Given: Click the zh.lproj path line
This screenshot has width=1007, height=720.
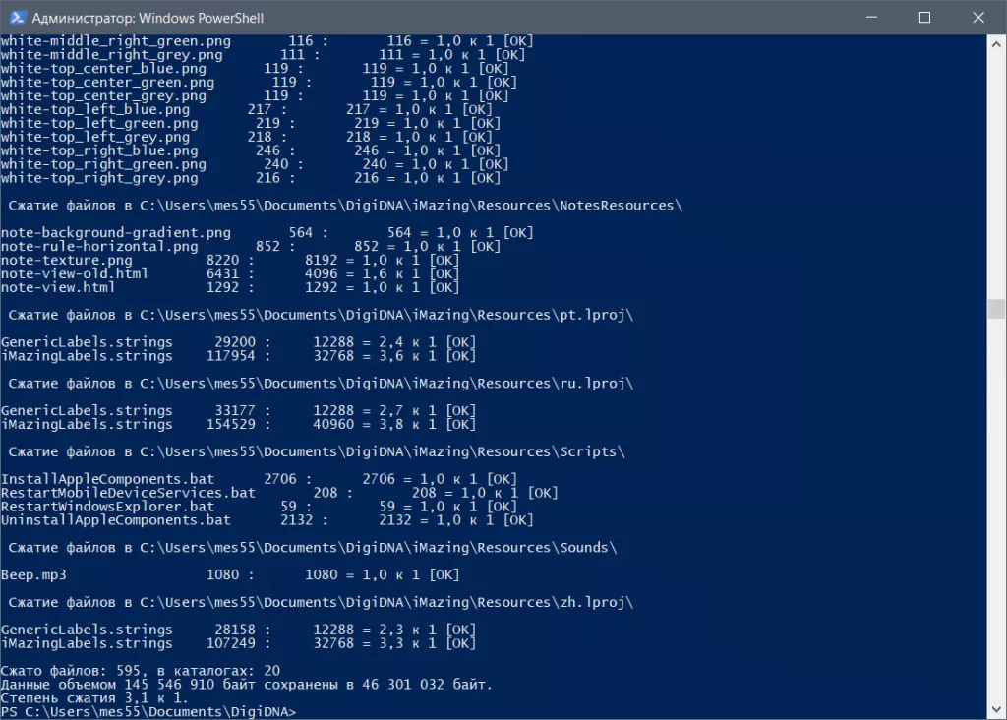Looking at the screenshot, I should pos(321,603).
